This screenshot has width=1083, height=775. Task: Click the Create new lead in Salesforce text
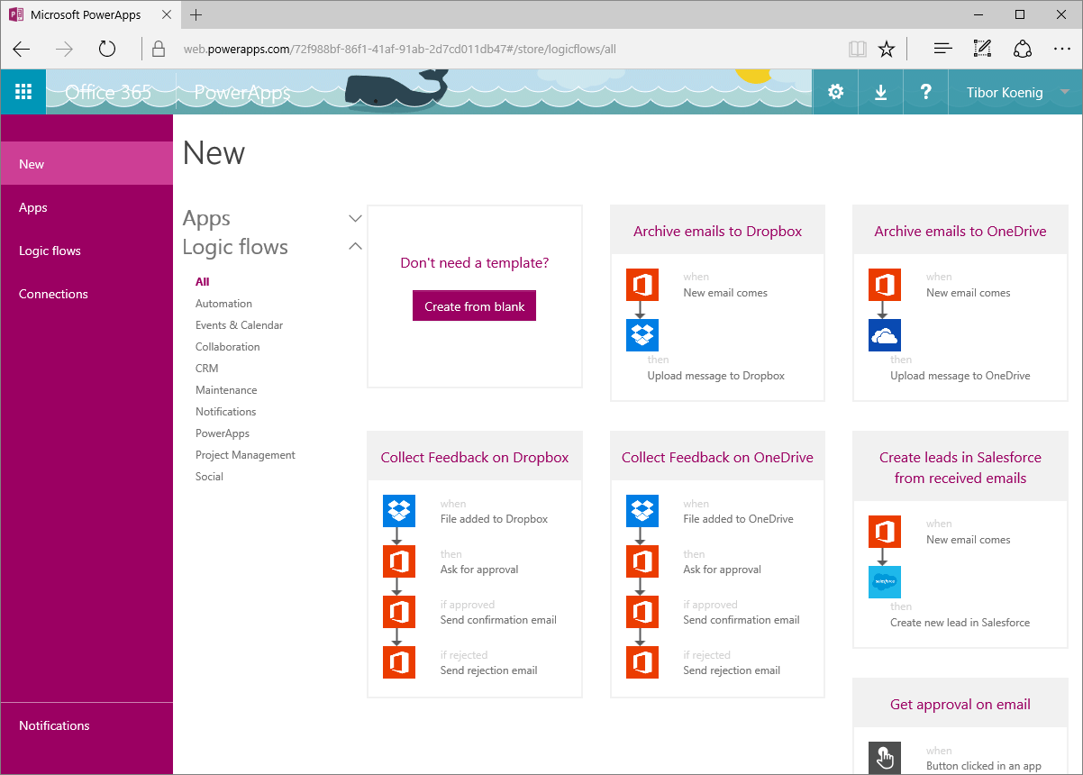click(x=960, y=623)
